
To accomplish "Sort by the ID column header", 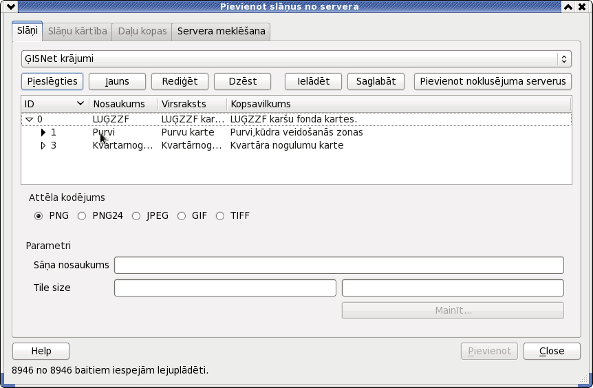I will 55,104.
